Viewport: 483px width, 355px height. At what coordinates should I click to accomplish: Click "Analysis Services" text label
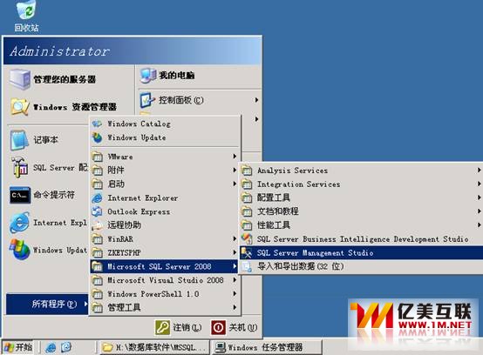[x=293, y=171]
